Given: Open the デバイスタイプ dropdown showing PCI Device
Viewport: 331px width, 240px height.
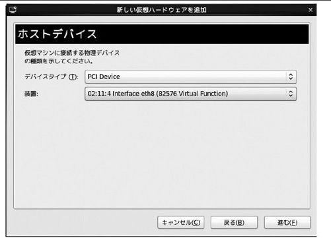Looking at the screenshot, I should point(191,76).
